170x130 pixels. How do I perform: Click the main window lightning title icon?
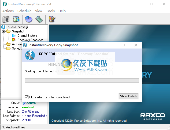click(x=5, y=4)
